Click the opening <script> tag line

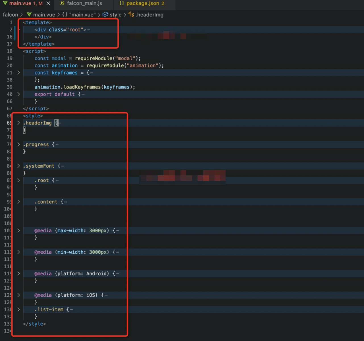pyautogui.click(x=34, y=51)
